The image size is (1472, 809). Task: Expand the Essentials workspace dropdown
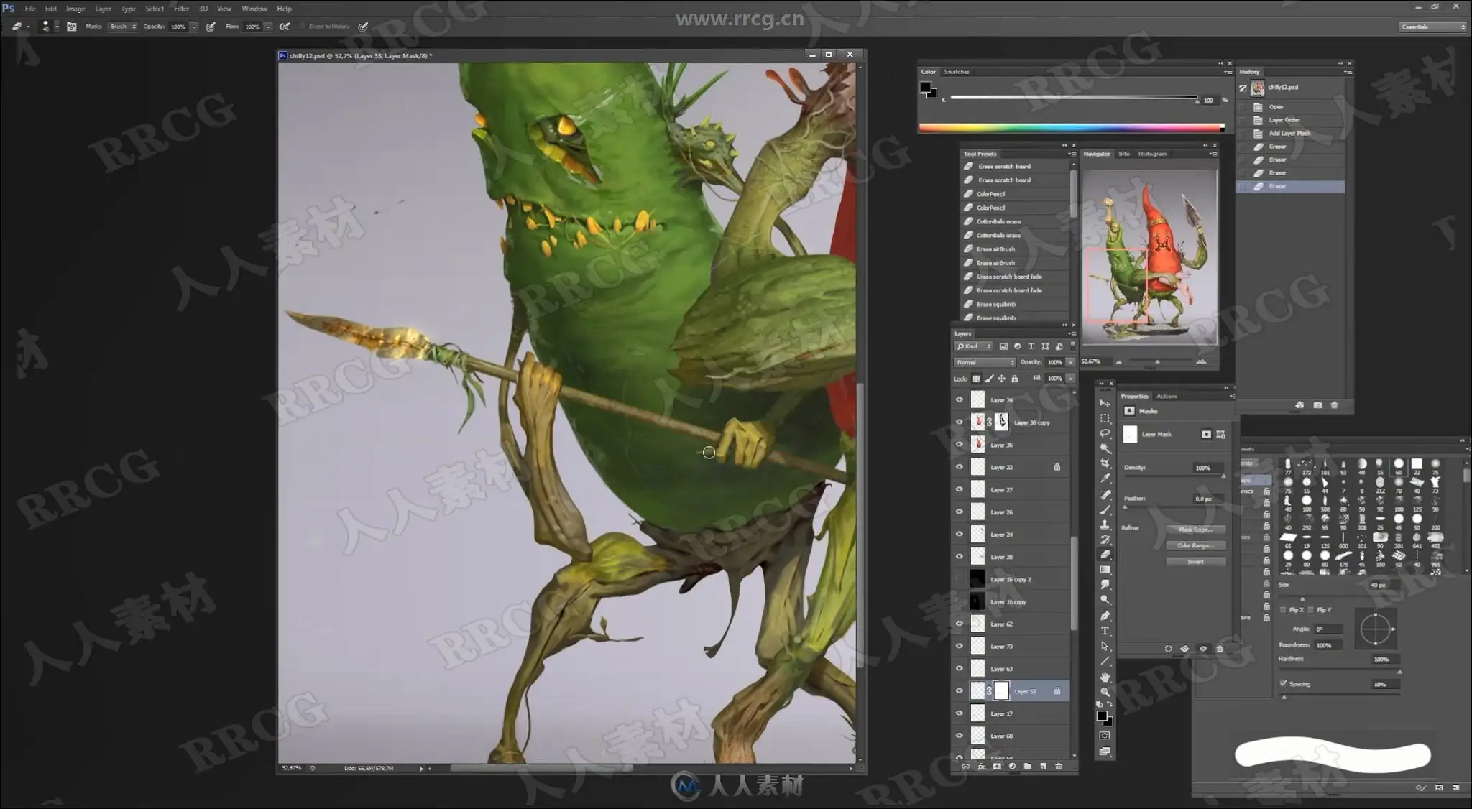[x=1432, y=27]
